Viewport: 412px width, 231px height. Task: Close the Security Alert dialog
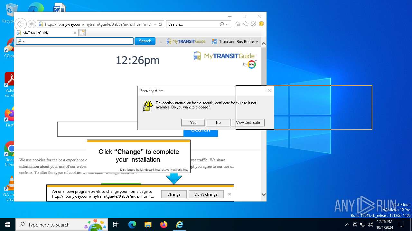pyautogui.click(x=269, y=90)
